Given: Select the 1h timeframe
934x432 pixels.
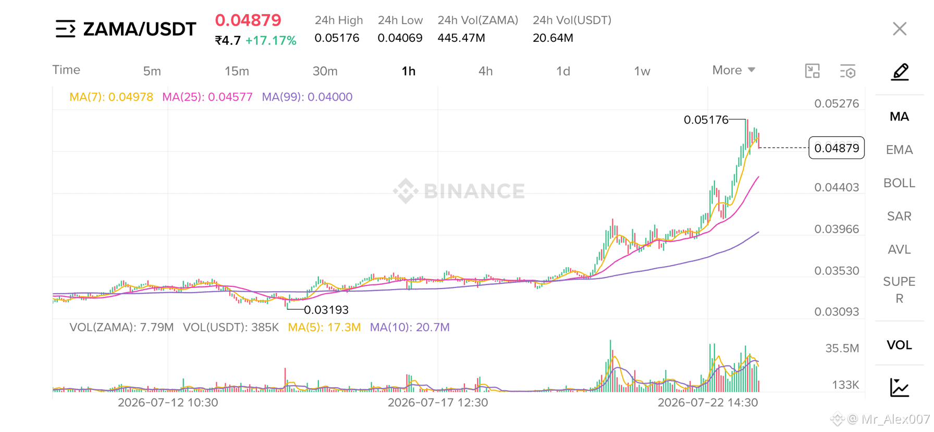Looking at the screenshot, I should tap(409, 71).
